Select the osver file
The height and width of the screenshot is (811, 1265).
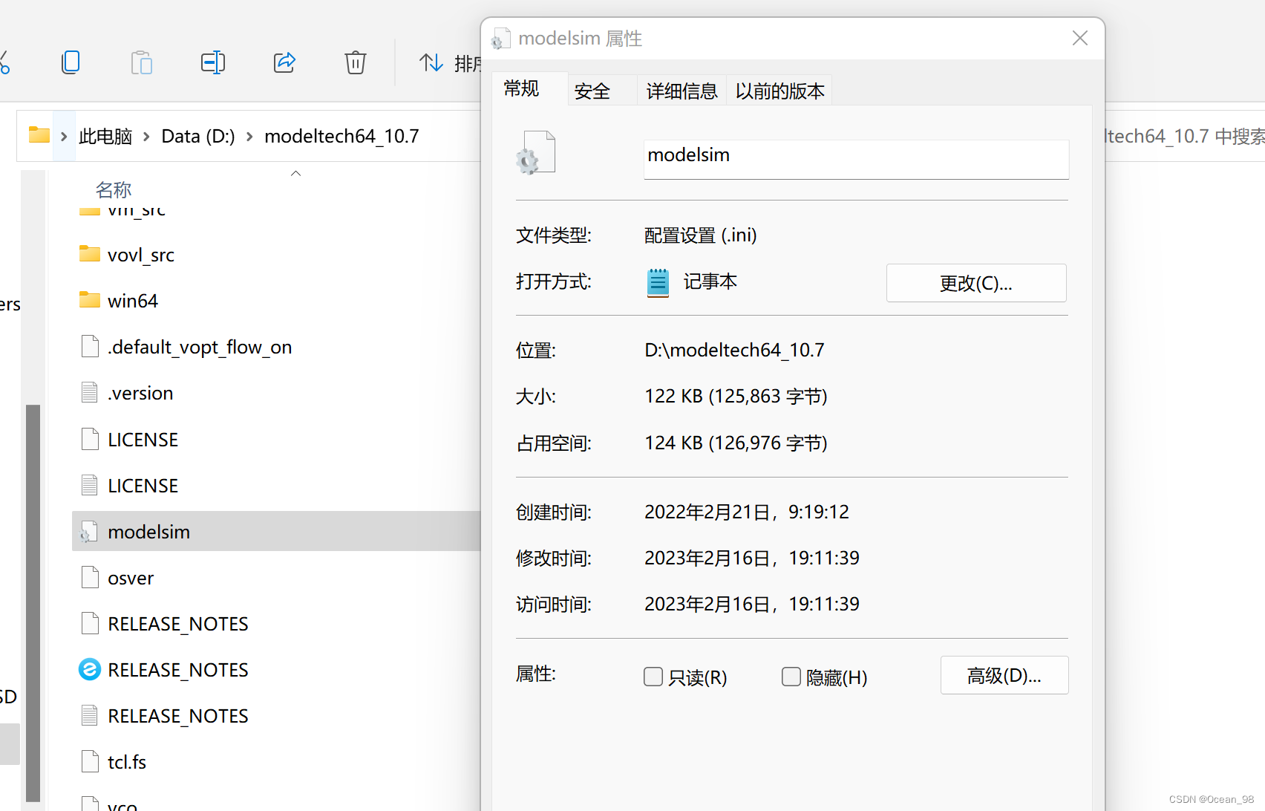point(276,578)
